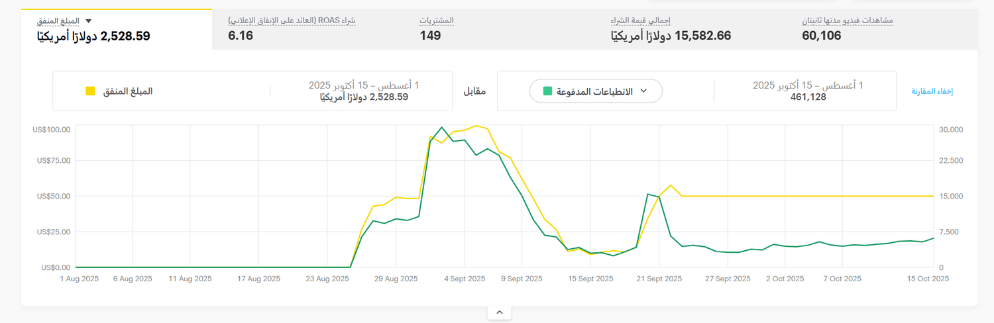Collapse the chart panel with bottom chevron

pos(499,312)
